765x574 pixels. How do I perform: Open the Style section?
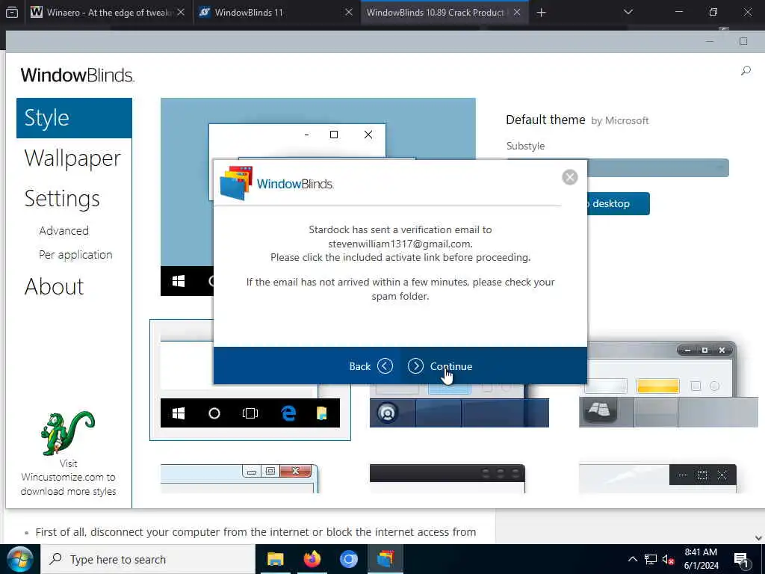pyautogui.click(x=74, y=118)
